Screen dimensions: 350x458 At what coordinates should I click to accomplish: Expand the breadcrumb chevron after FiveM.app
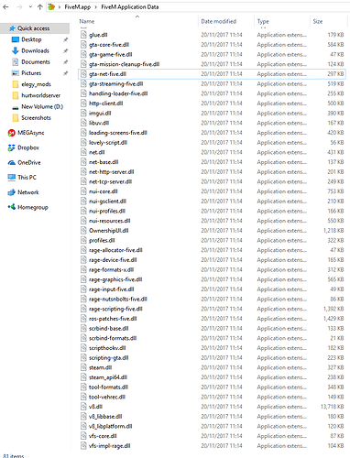coord(95,6)
